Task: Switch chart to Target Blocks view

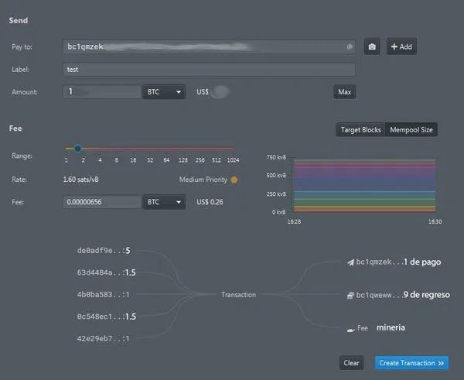Action: point(360,130)
